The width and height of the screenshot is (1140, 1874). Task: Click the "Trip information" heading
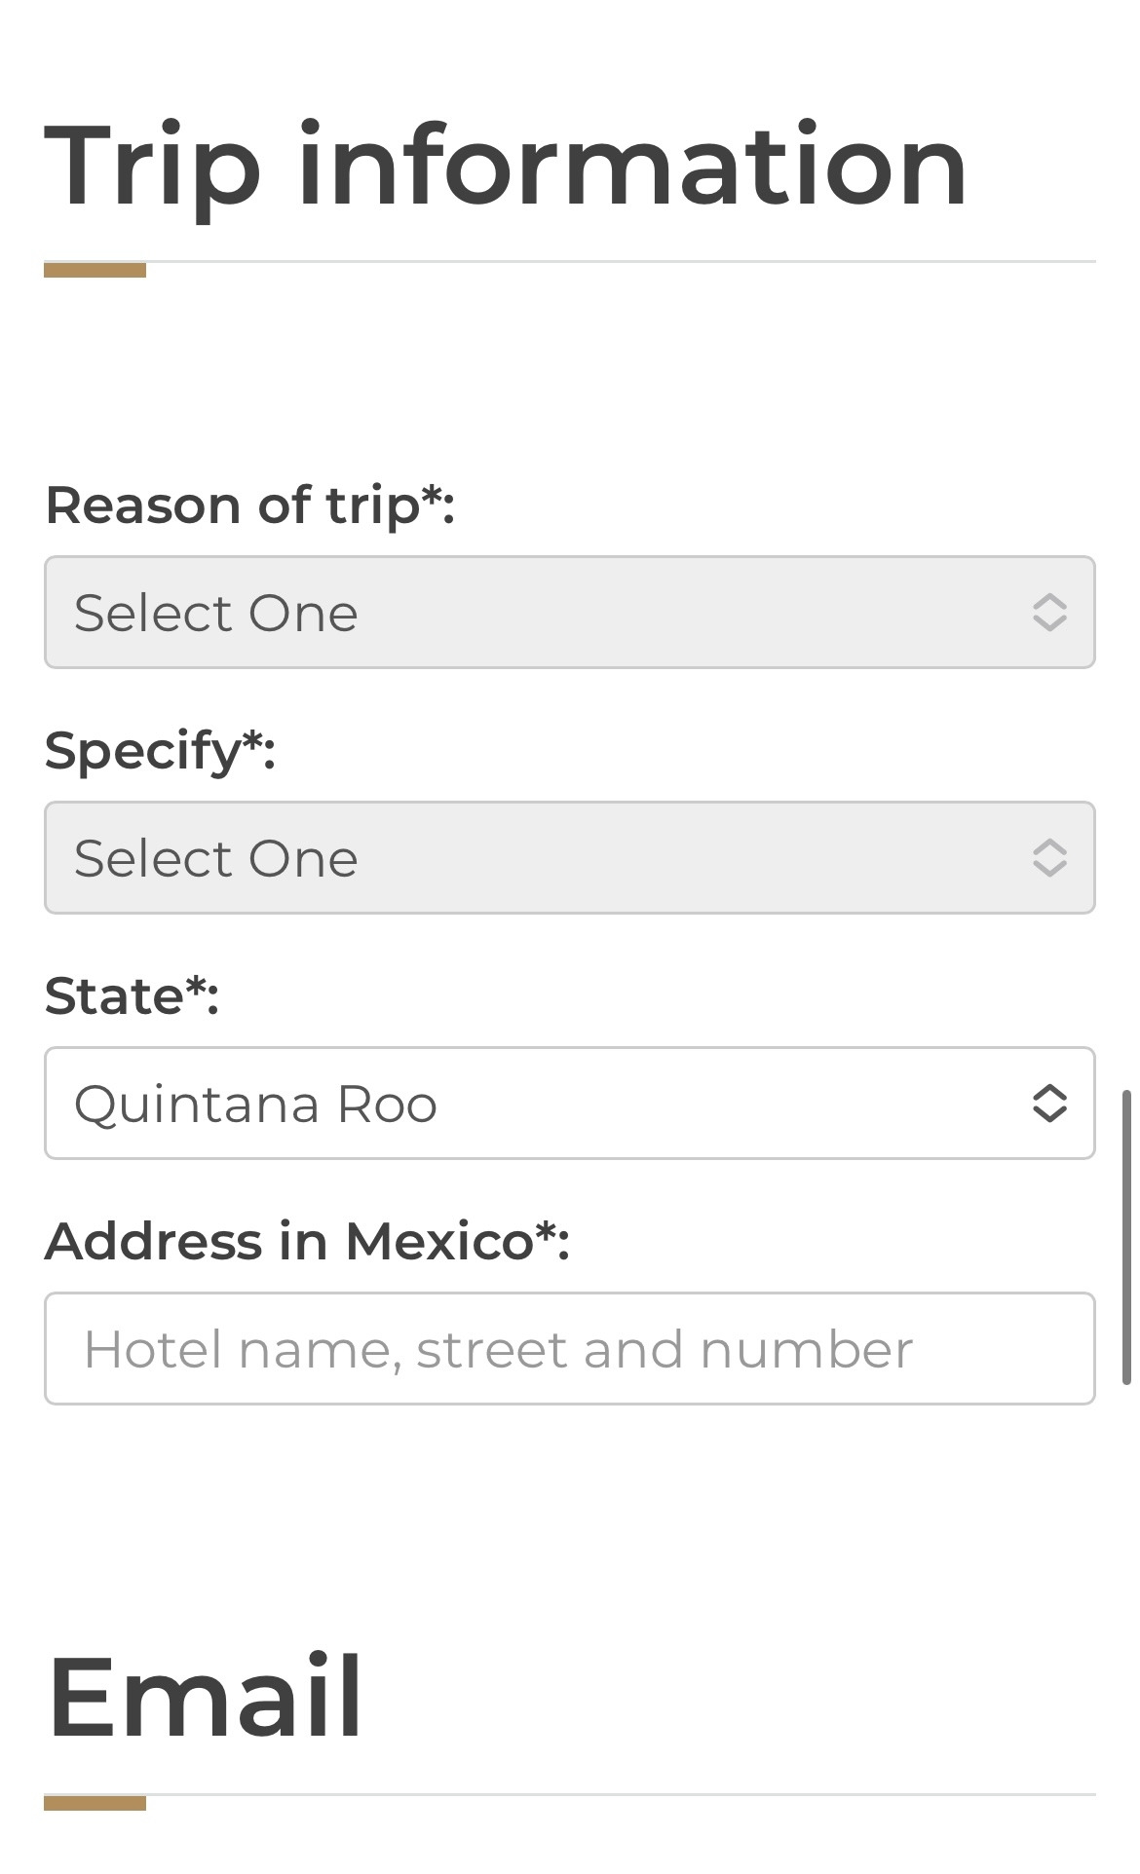pos(505,166)
